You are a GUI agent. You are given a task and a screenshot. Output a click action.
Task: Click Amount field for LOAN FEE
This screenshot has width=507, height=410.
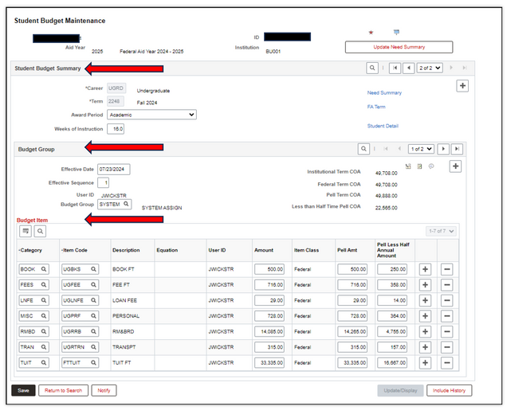(269, 300)
